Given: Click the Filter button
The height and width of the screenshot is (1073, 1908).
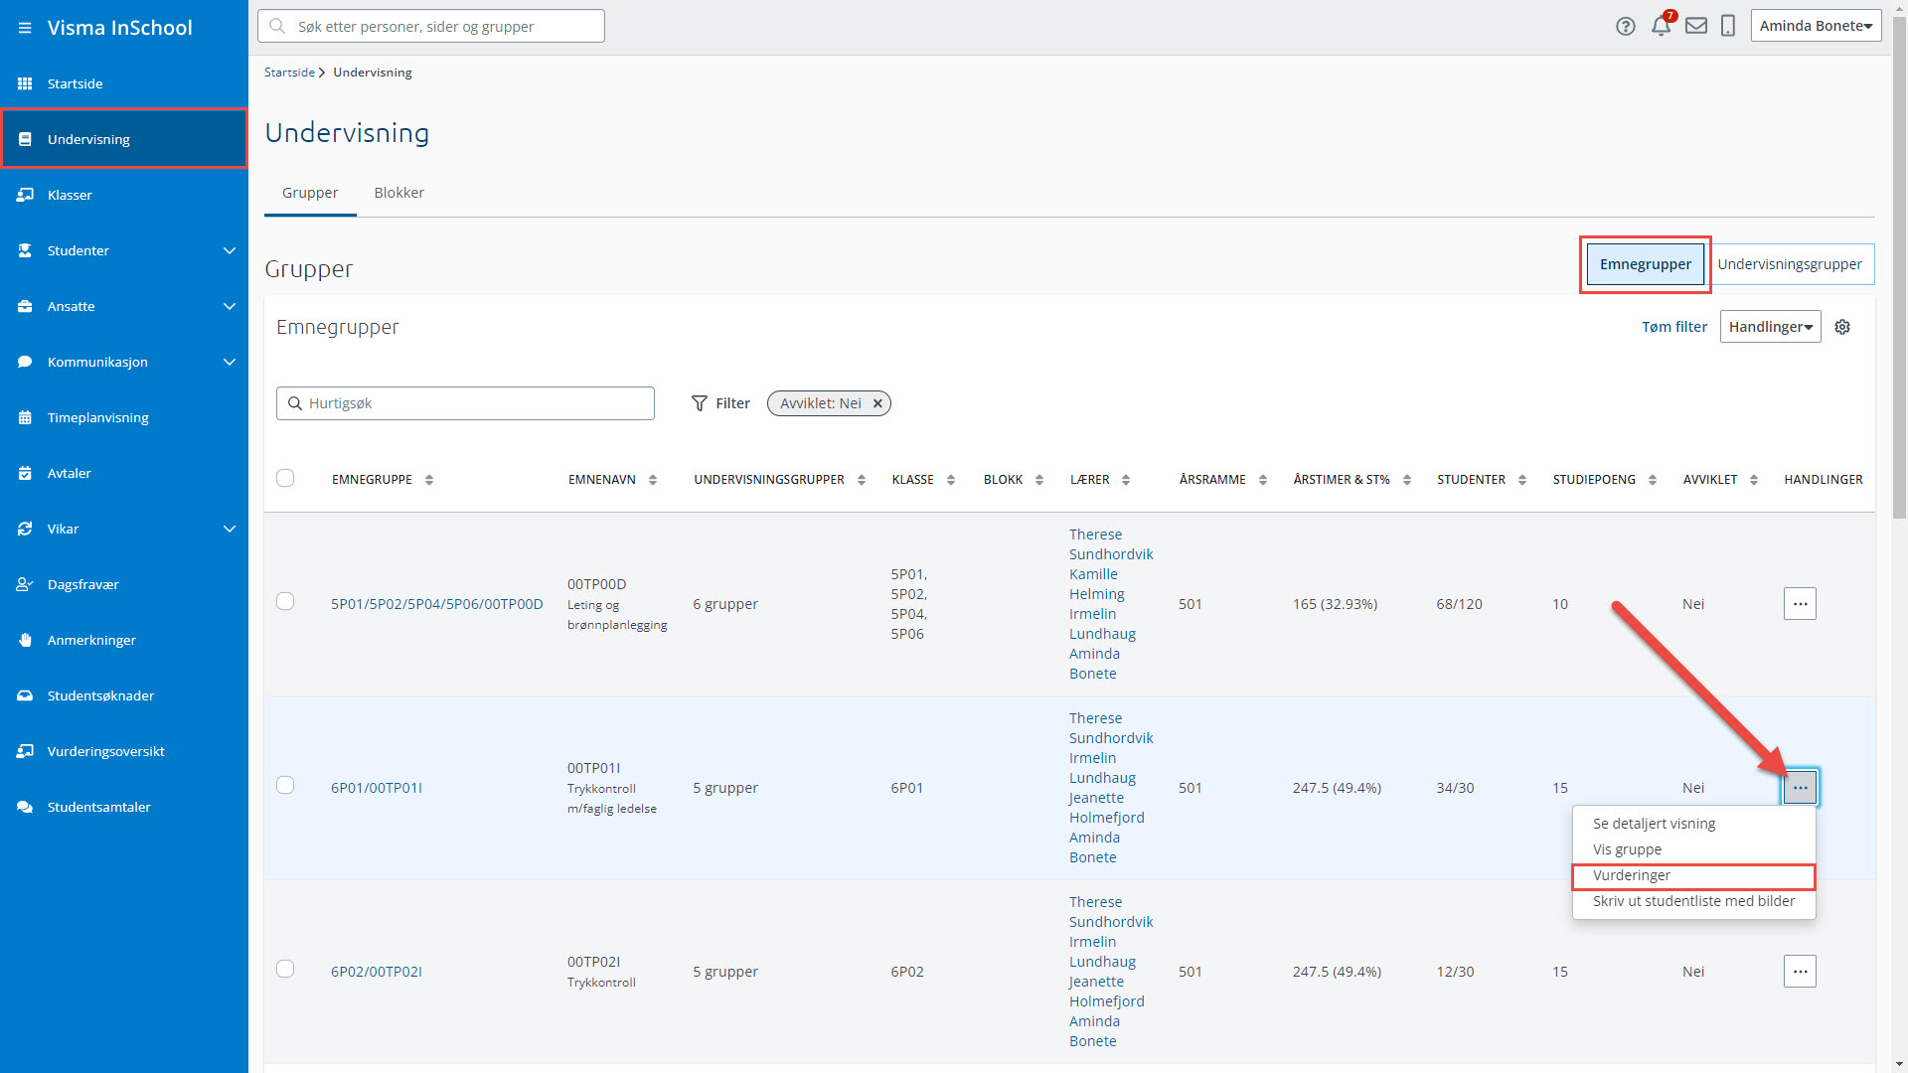Looking at the screenshot, I should [720, 403].
